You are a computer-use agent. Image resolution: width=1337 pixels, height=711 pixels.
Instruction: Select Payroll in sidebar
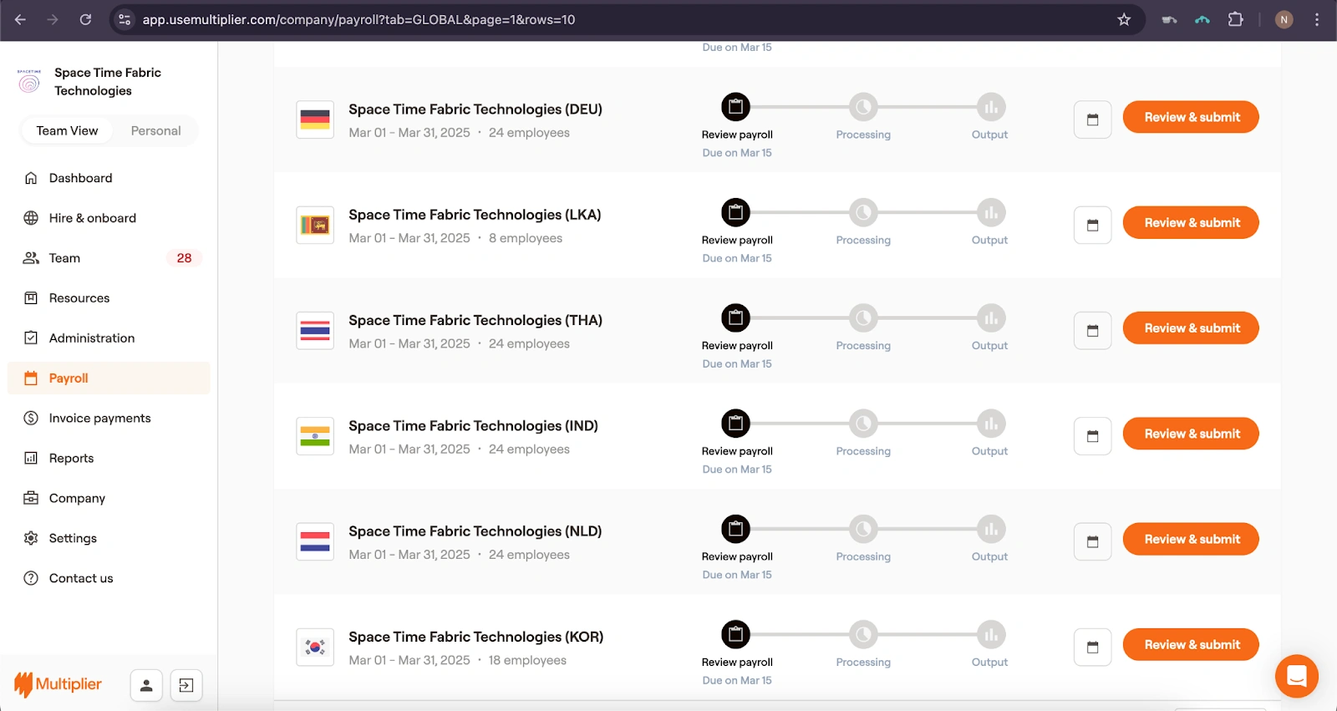pyautogui.click(x=109, y=378)
